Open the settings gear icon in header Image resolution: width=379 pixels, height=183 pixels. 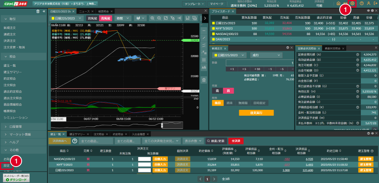353,3
